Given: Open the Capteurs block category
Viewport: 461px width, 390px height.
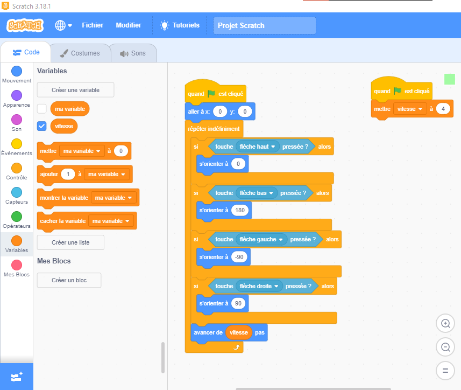Looking at the screenshot, I should coord(17,192).
